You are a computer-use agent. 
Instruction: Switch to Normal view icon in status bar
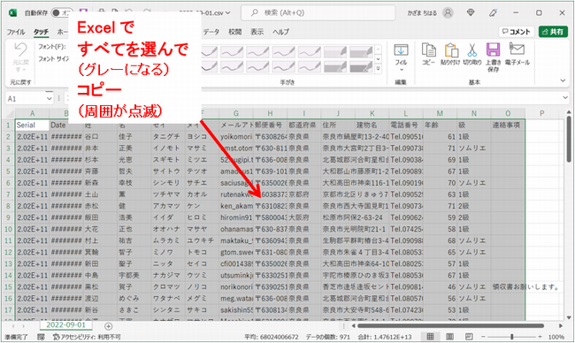pos(430,337)
